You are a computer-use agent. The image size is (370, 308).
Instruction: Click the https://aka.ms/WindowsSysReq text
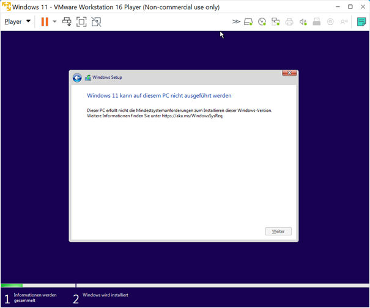pyautogui.click(x=192, y=116)
